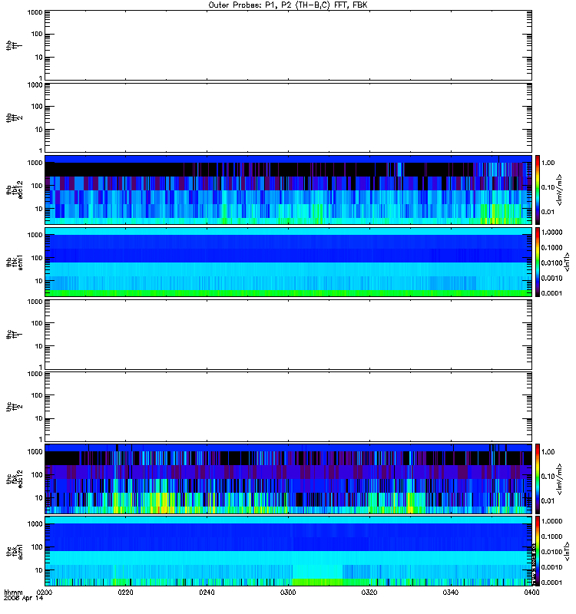This screenshot has height=614, width=576.
Task: Click the '1.00' label on thb edc12 color bar
Action: 548,163
